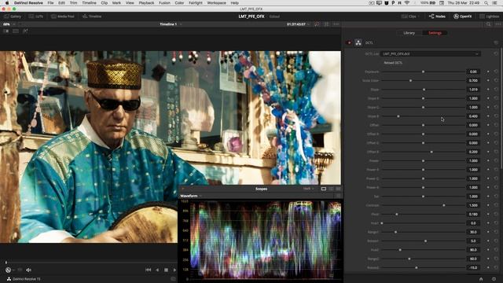This screenshot has height=283, width=503.
Task: Adjust the Sat slider
Action: tap(424, 196)
